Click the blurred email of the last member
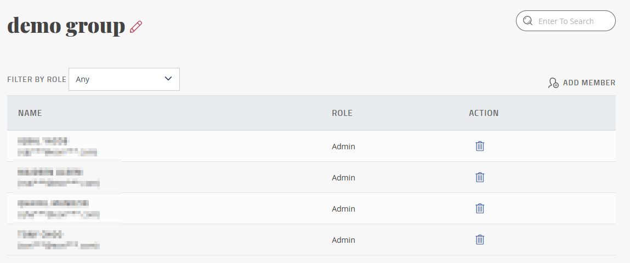 point(59,246)
